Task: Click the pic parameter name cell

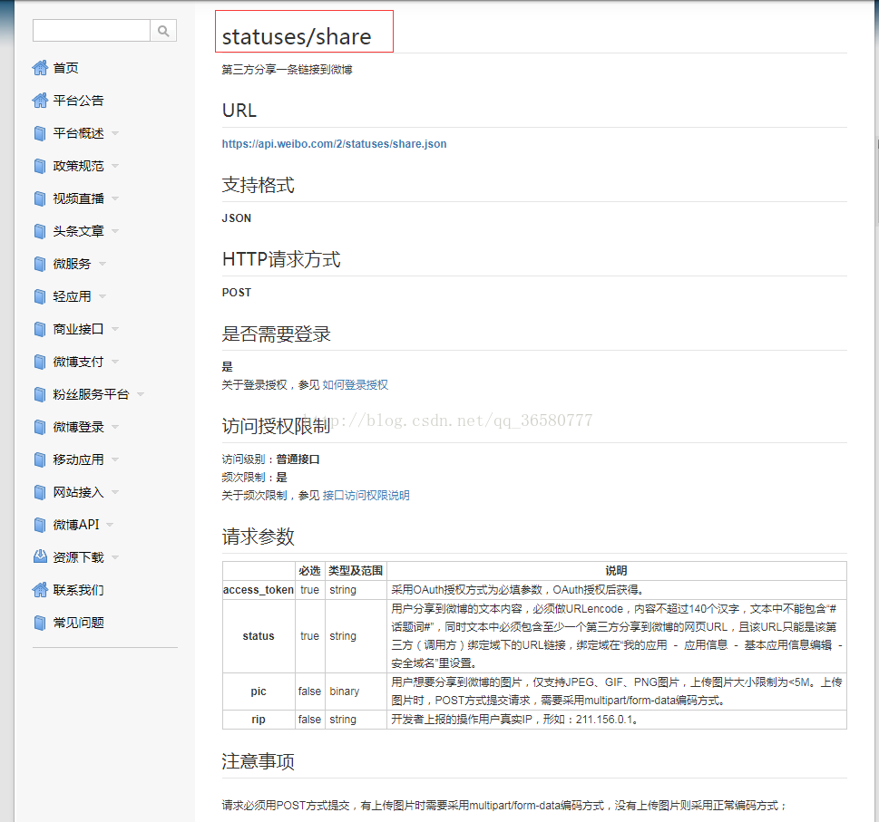Action: pyautogui.click(x=259, y=691)
